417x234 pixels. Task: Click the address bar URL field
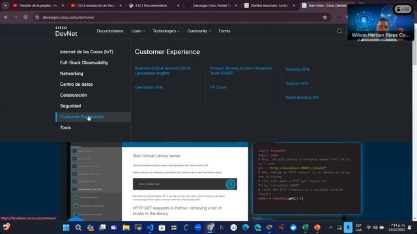[x=181, y=18]
